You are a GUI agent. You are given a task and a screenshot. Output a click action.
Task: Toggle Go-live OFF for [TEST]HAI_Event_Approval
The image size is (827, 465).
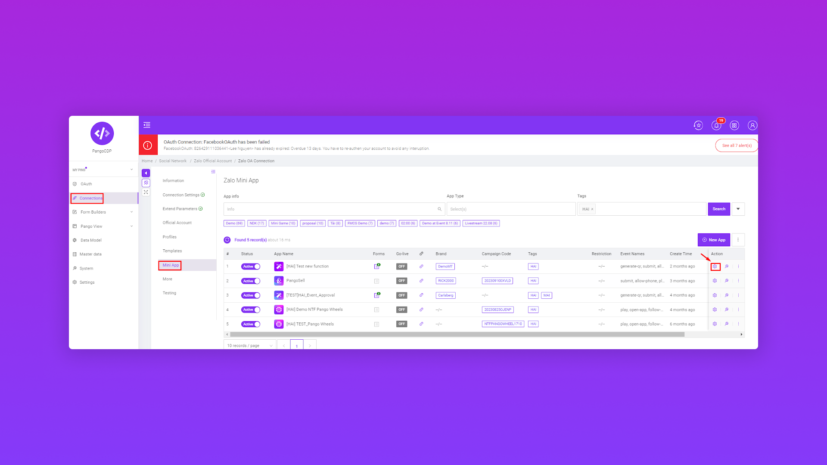click(x=401, y=295)
